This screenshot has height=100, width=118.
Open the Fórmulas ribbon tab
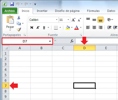(93, 11)
